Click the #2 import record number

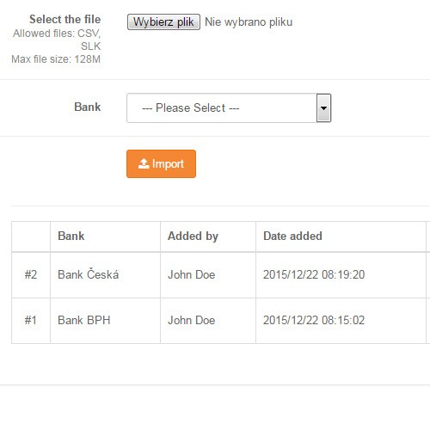pos(31,274)
